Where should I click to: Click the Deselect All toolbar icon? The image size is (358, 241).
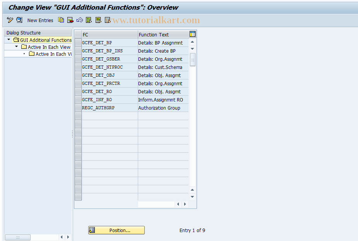coord(107,20)
